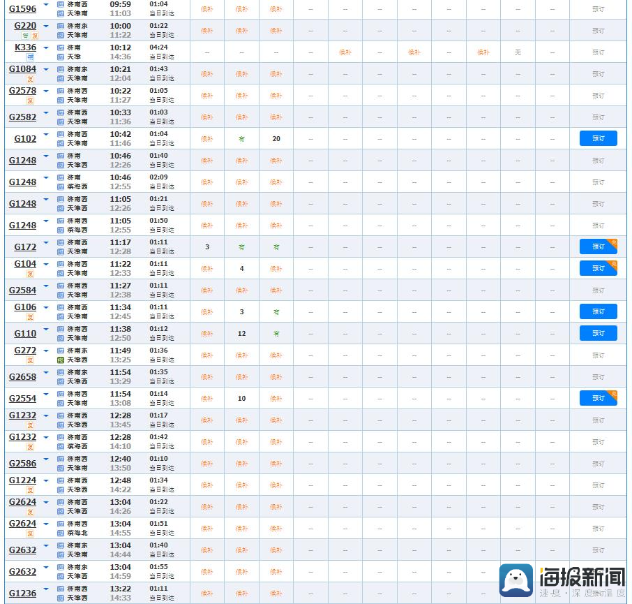Viewport: 632px width, 604px height.
Task: Expand stop details arrow beside G1596
Action: coord(46,4)
